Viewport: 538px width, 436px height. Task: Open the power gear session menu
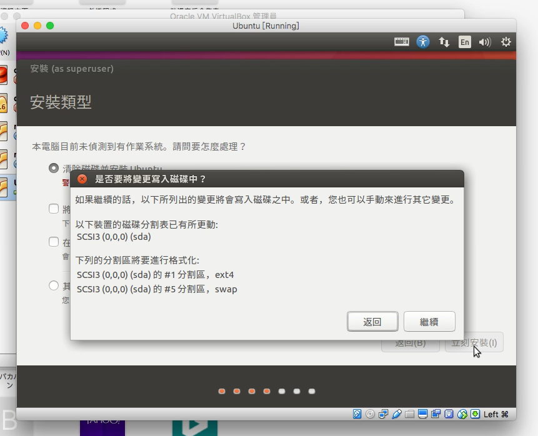506,42
